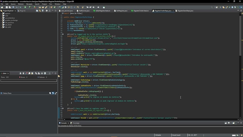Click Rerun Failed Tests First in JUnit
Screen dimensions: 243x137
(x=39, y=73)
